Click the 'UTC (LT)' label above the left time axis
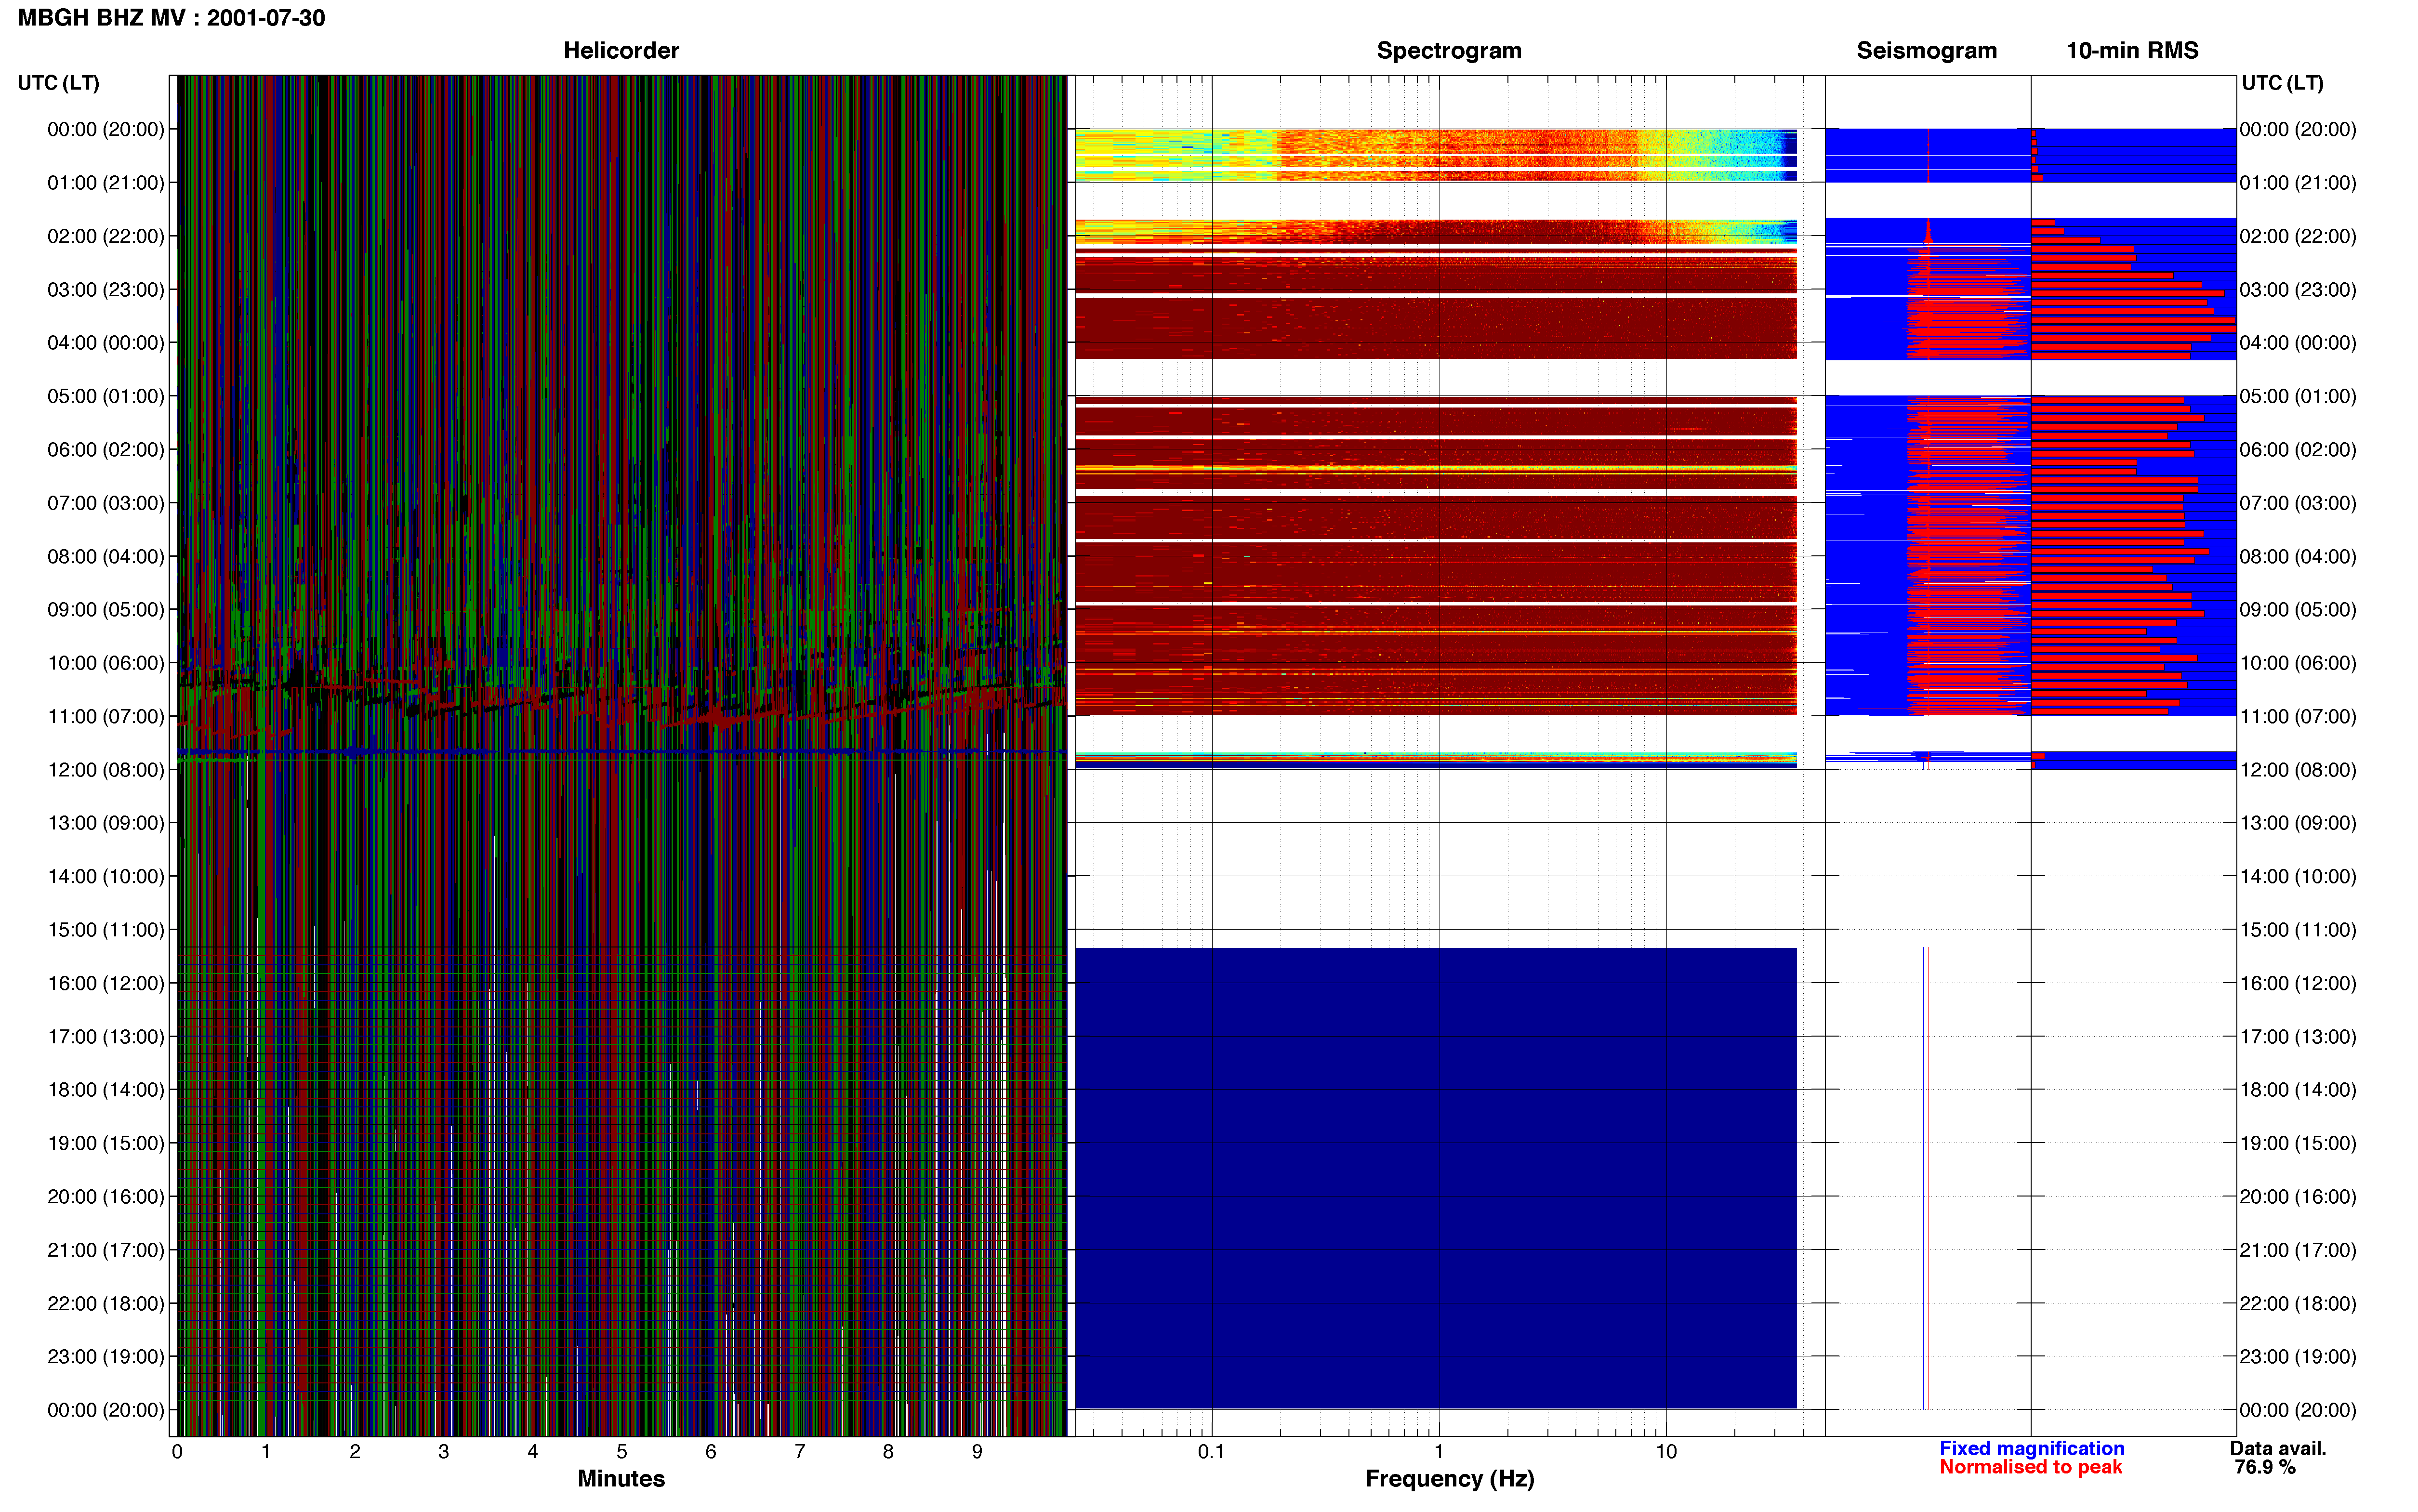 58,83
